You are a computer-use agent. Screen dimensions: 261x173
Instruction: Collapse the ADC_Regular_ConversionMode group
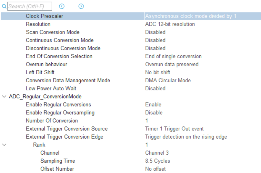point(4,96)
